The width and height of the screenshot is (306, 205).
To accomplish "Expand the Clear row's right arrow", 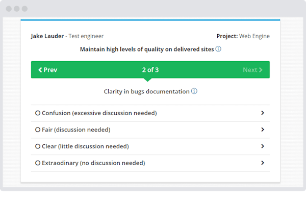I will click(x=262, y=146).
